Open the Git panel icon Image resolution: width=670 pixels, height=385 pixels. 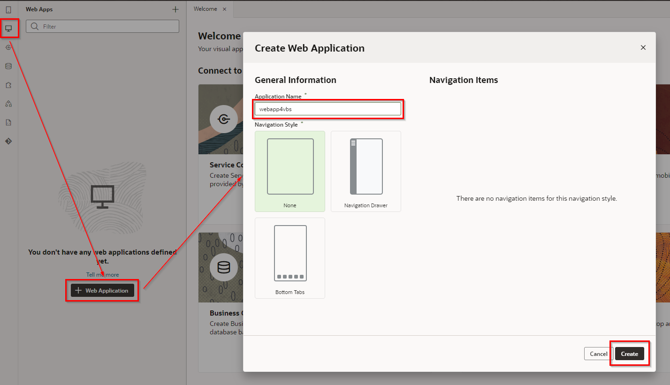(8, 141)
